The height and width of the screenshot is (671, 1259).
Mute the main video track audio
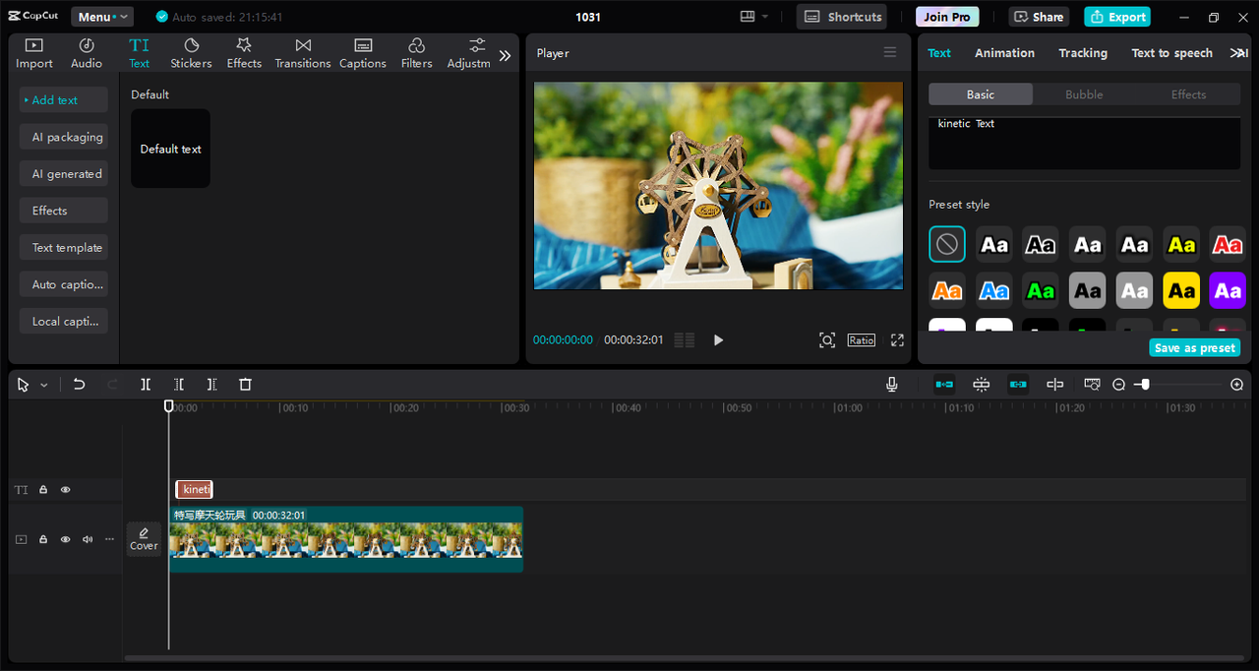[x=88, y=539]
